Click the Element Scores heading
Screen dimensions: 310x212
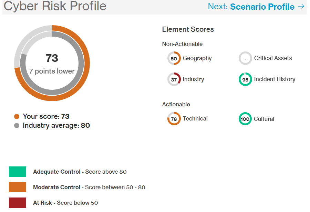click(x=188, y=29)
